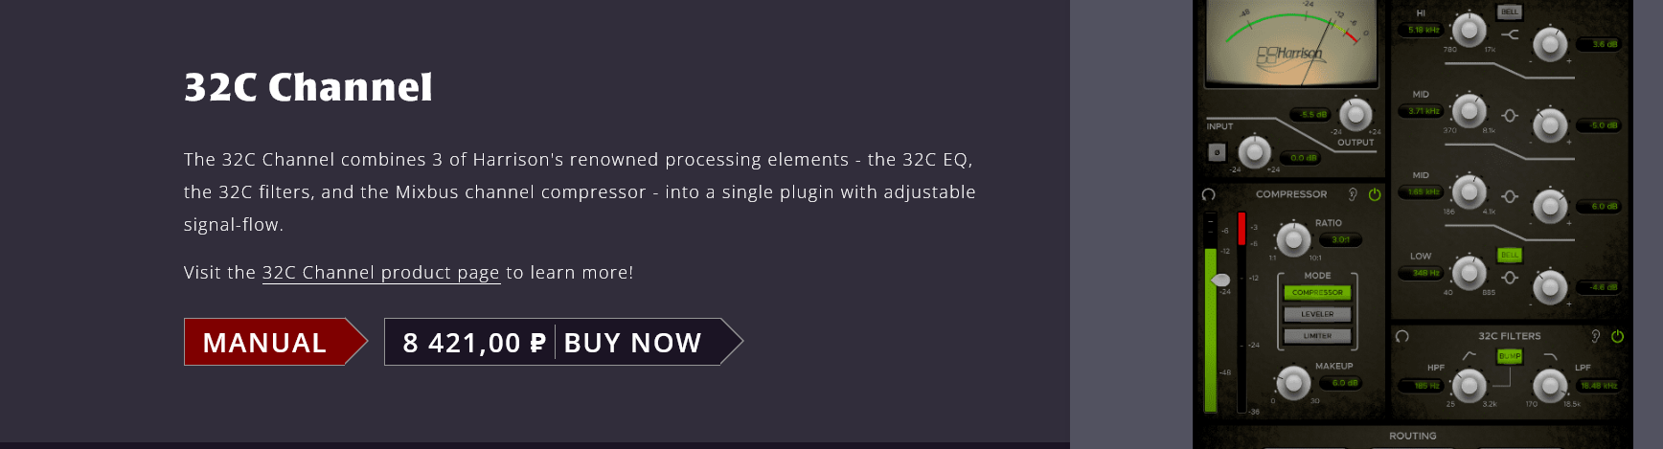Image resolution: width=1663 pixels, height=449 pixels.
Task: Click the high-pass filter shape icon
Action: (1469, 356)
